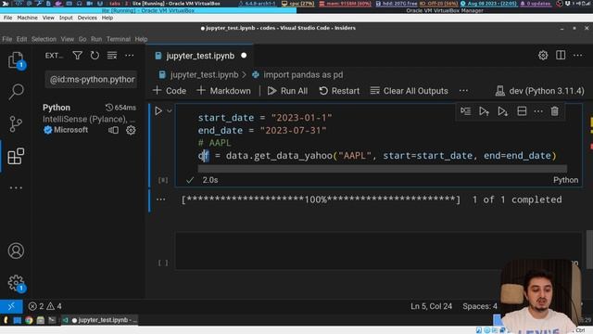This screenshot has width=593, height=334.
Task: Click the extensions search field
Action: pos(91,80)
